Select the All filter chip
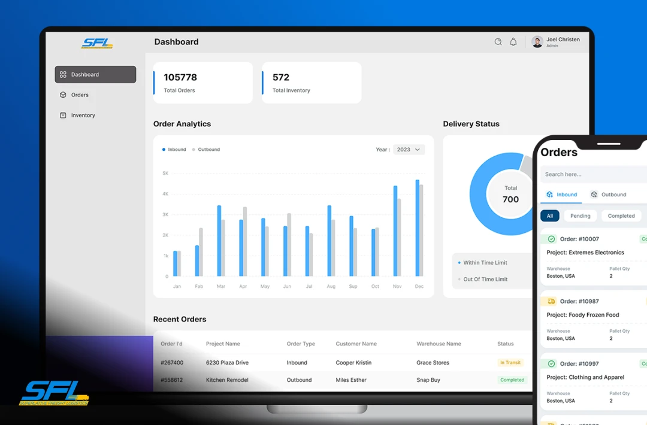 [549, 216]
